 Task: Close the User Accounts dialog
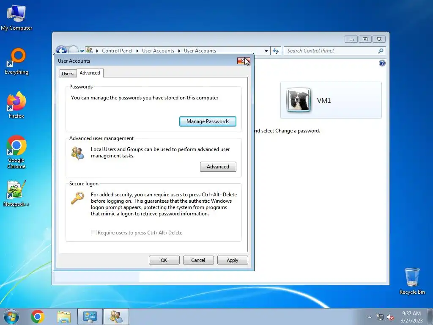244,61
